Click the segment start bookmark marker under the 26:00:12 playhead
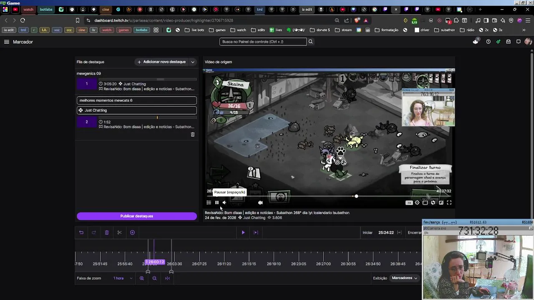Image resolution: width=534 pixels, height=300 pixels. point(148,272)
